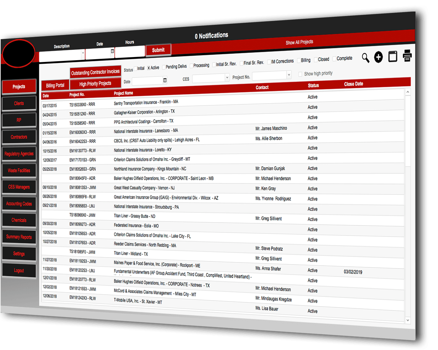Viewport: 438px width, 350px height.
Task: Toggle the Initial status checkbox
Action: click(136, 69)
